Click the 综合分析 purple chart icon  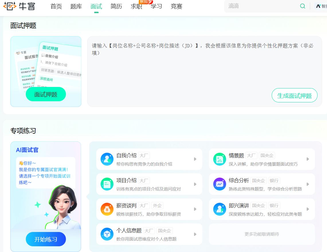click(220, 184)
